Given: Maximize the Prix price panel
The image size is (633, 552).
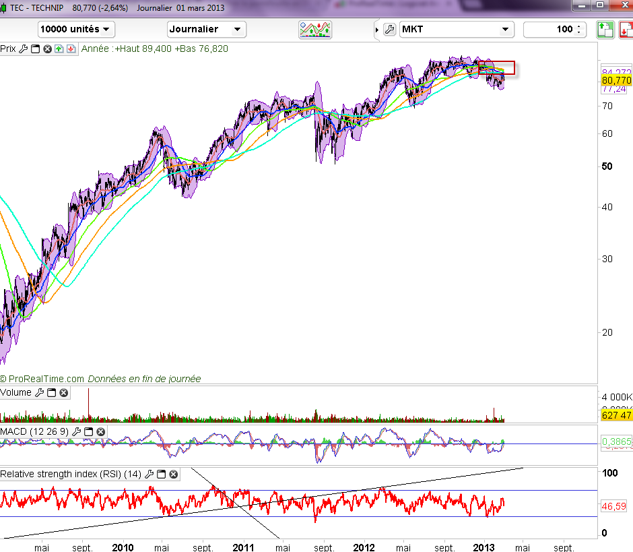Looking at the screenshot, I should coord(36,49).
